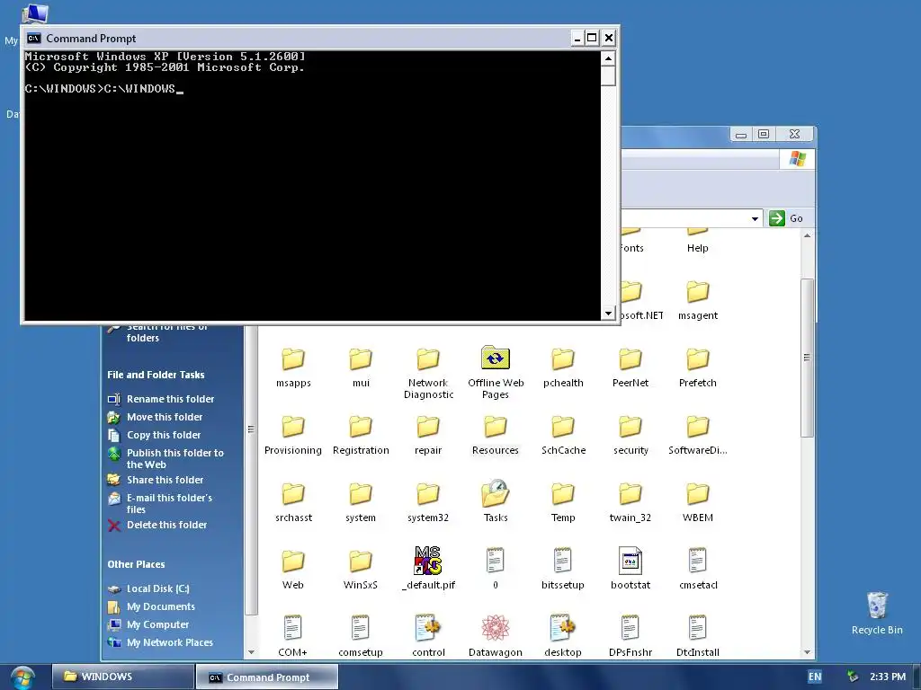Open the PeerNet folder
Viewport: 921px width, 690px height.
coord(630,367)
